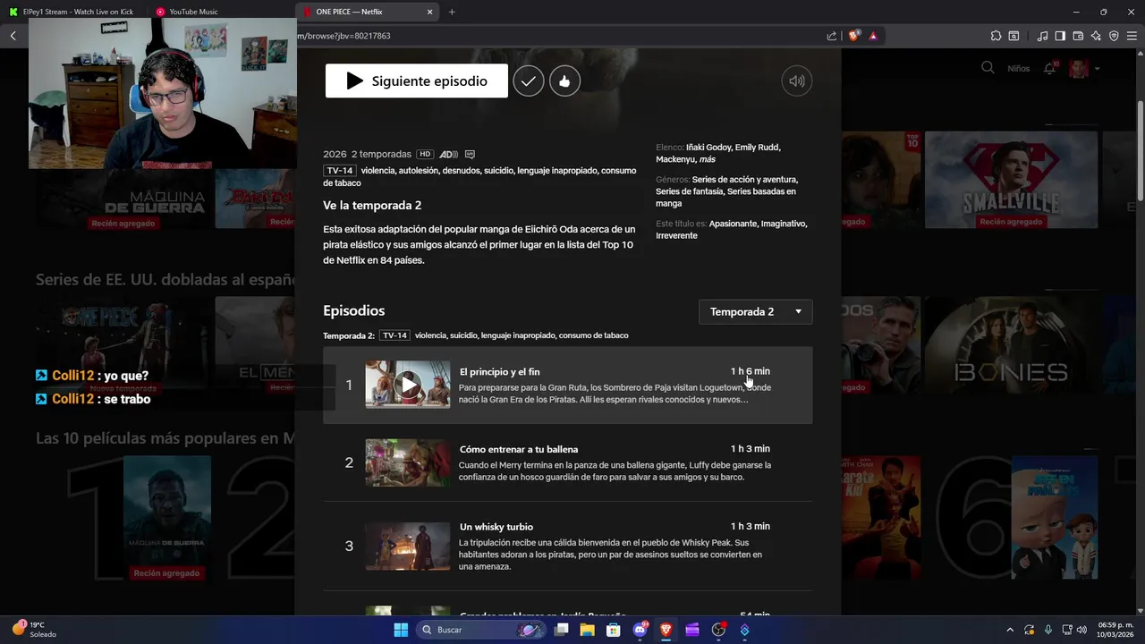
Task: Open weather widget 19°C Soleado
Action: [36, 630]
